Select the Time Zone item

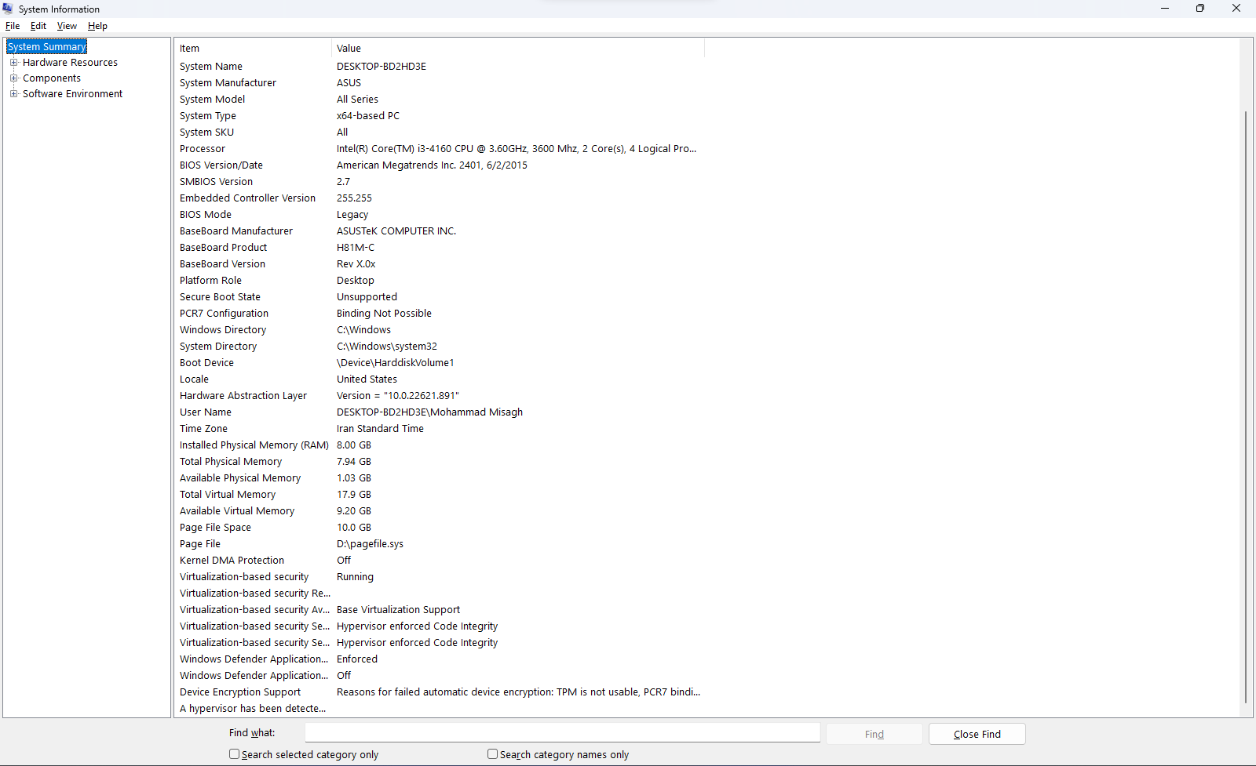(x=203, y=429)
